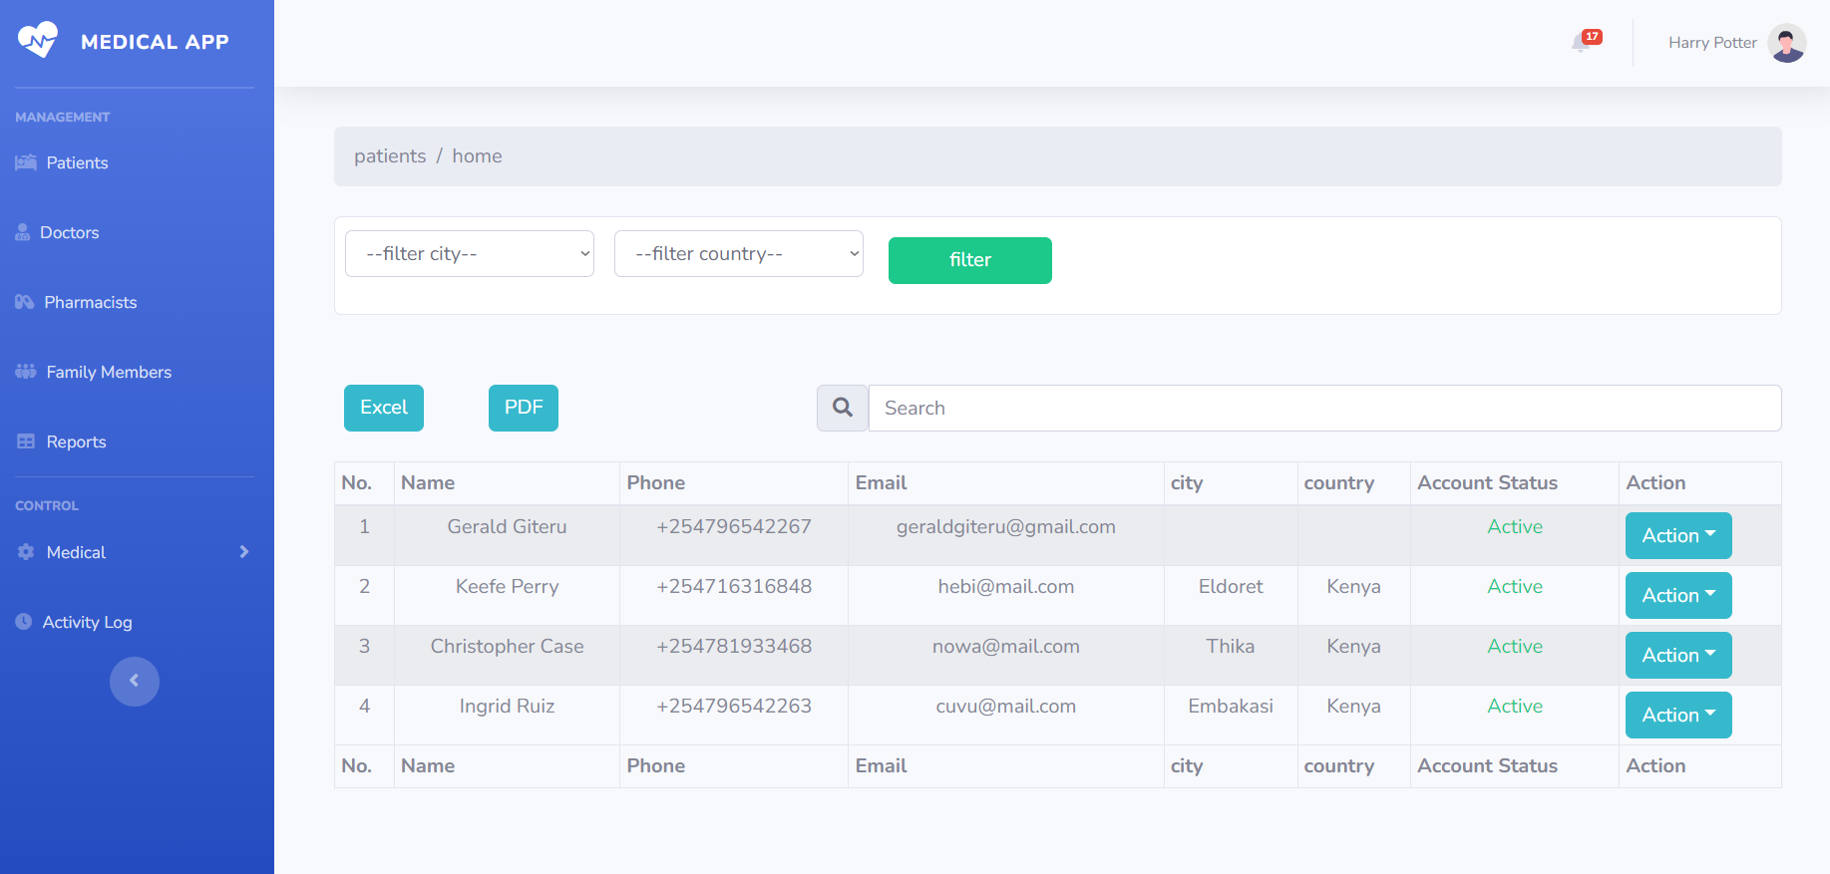Click the Patients bed icon in sidebar
Viewport: 1830px width, 874px height.
(x=26, y=162)
